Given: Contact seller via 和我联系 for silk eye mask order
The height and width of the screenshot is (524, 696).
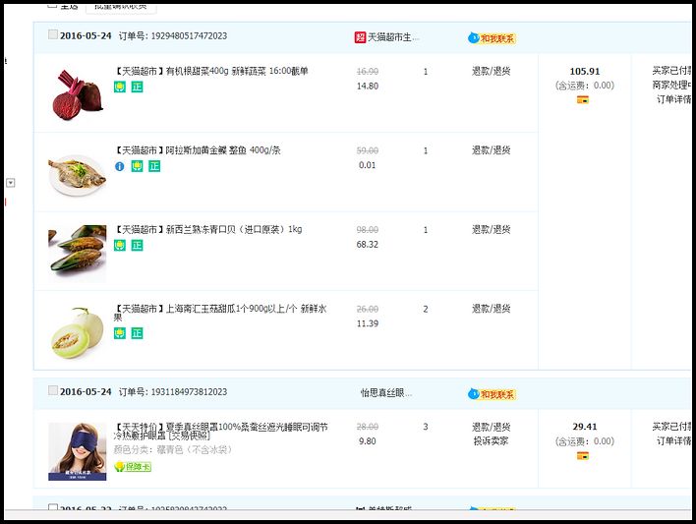Looking at the screenshot, I should pos(492,394).
